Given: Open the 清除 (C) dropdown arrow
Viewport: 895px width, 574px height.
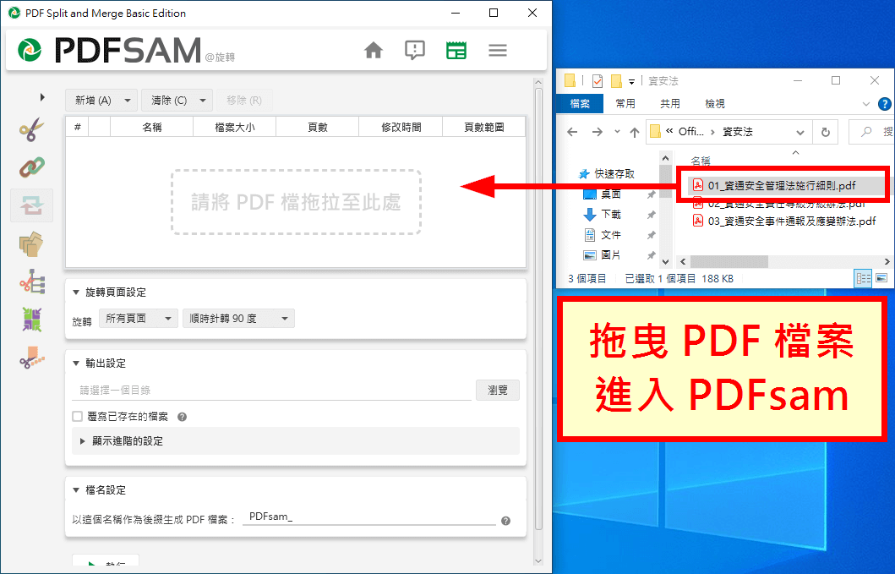Looking at the screenshot, I should click(203, 101).
